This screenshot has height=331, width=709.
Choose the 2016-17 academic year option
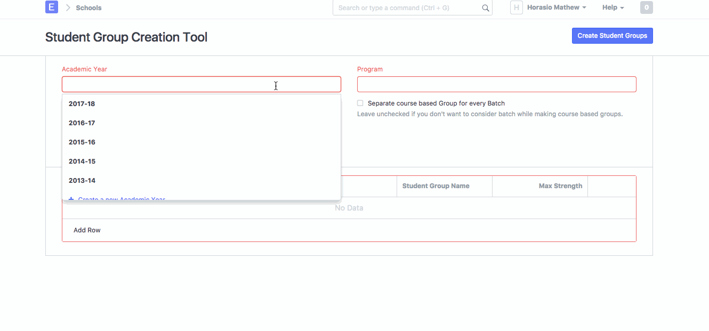tap(82, 123)
